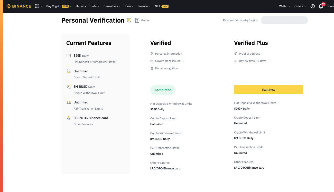
Task: Click the Binance logo
Action: click(x=19, y=6)
